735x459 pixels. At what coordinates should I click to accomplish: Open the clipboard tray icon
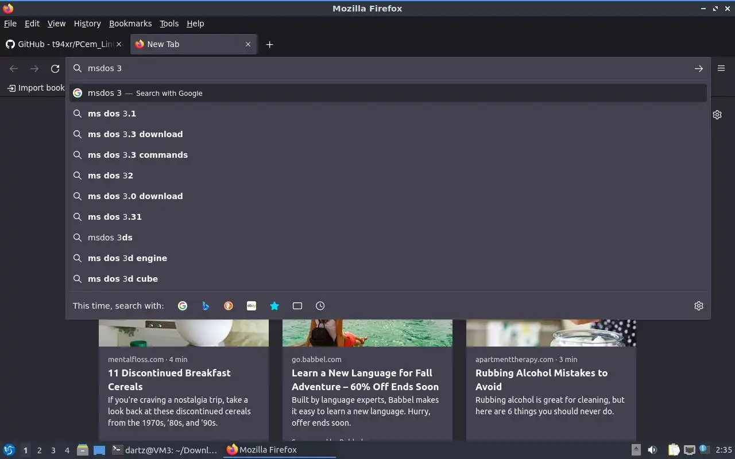674,450
